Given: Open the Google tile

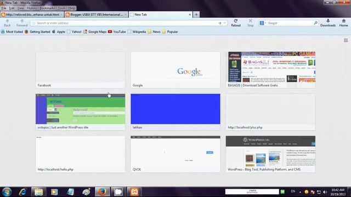Looking at the screenshot, I should (x=175, y=70).
